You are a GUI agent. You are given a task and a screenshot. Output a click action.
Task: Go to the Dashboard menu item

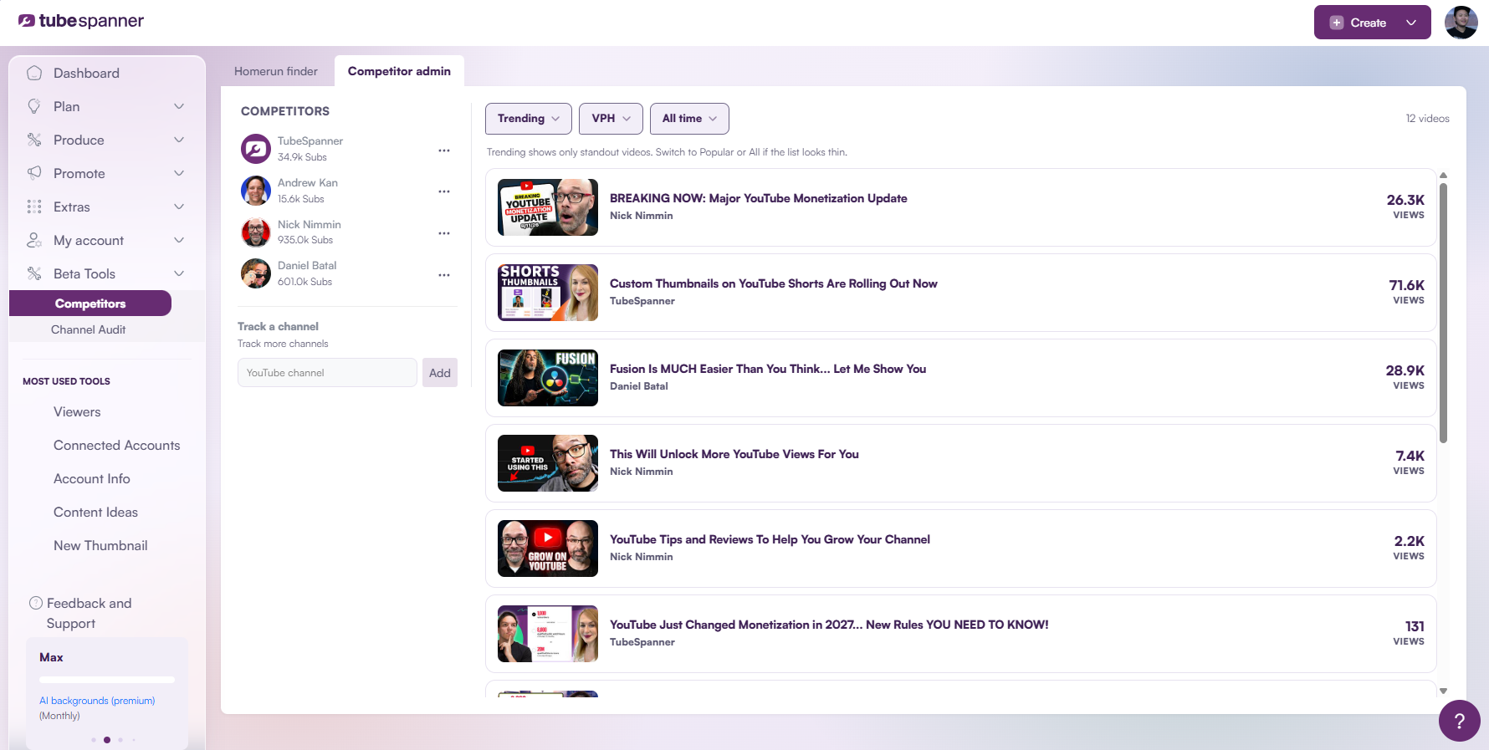(x=86, y=73)
